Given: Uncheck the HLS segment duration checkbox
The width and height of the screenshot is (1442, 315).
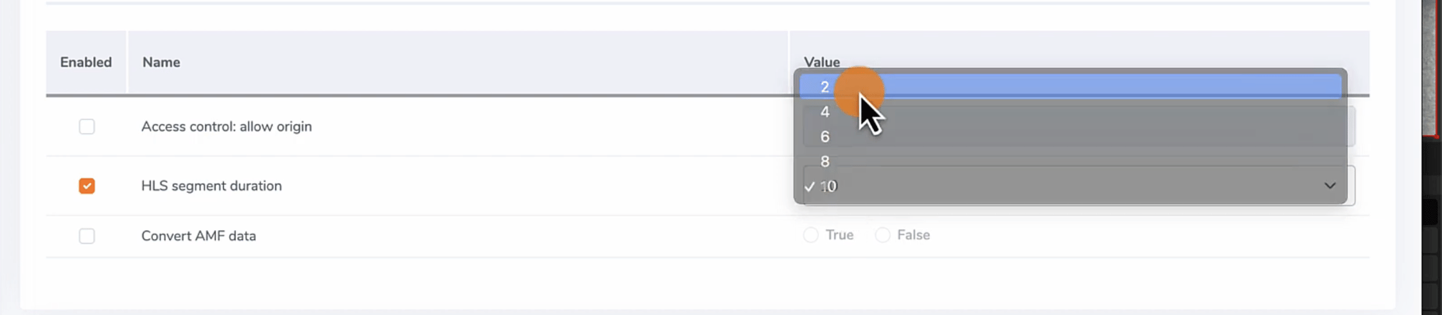Looking at the screenshot, I should [87, 186].
